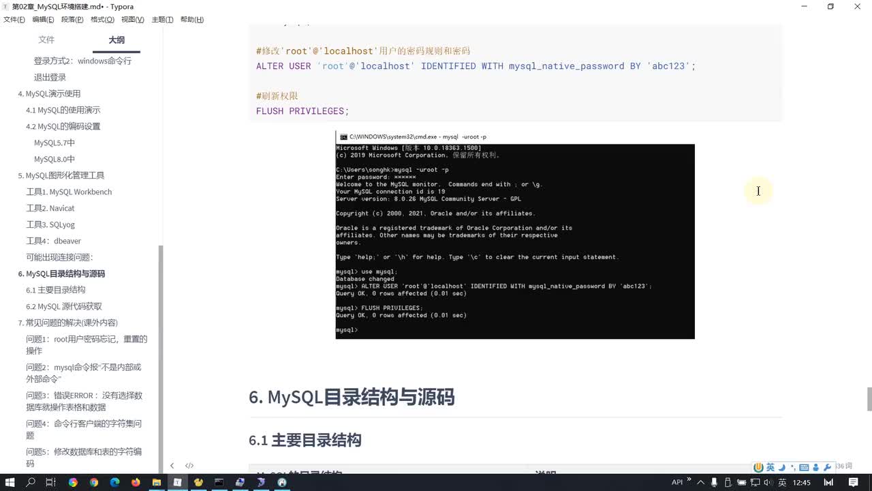Go to outline item 工具3. SQLyog
The image size is (872, 491).
pyautogui.click(x=50, y=224)
